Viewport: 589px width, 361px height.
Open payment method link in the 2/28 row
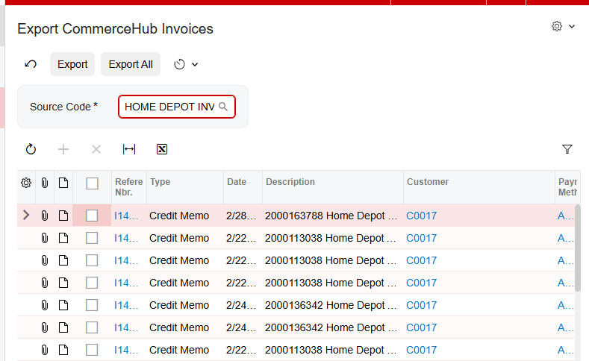(565, 216)
